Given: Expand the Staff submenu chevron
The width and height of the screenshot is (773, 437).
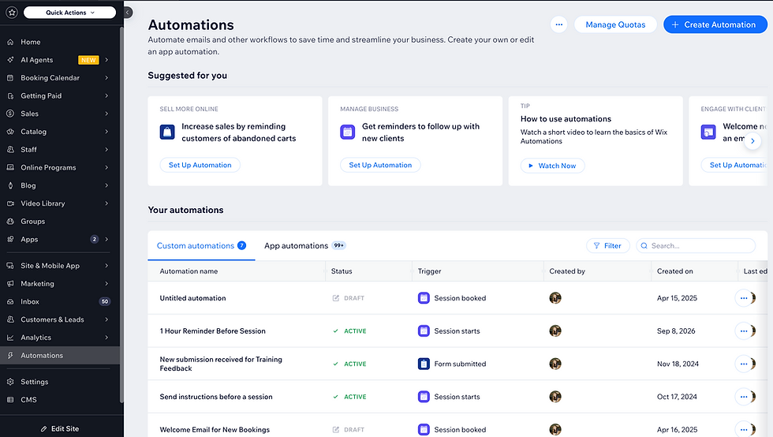Looking at the screenshot, I should click(106, 149).
